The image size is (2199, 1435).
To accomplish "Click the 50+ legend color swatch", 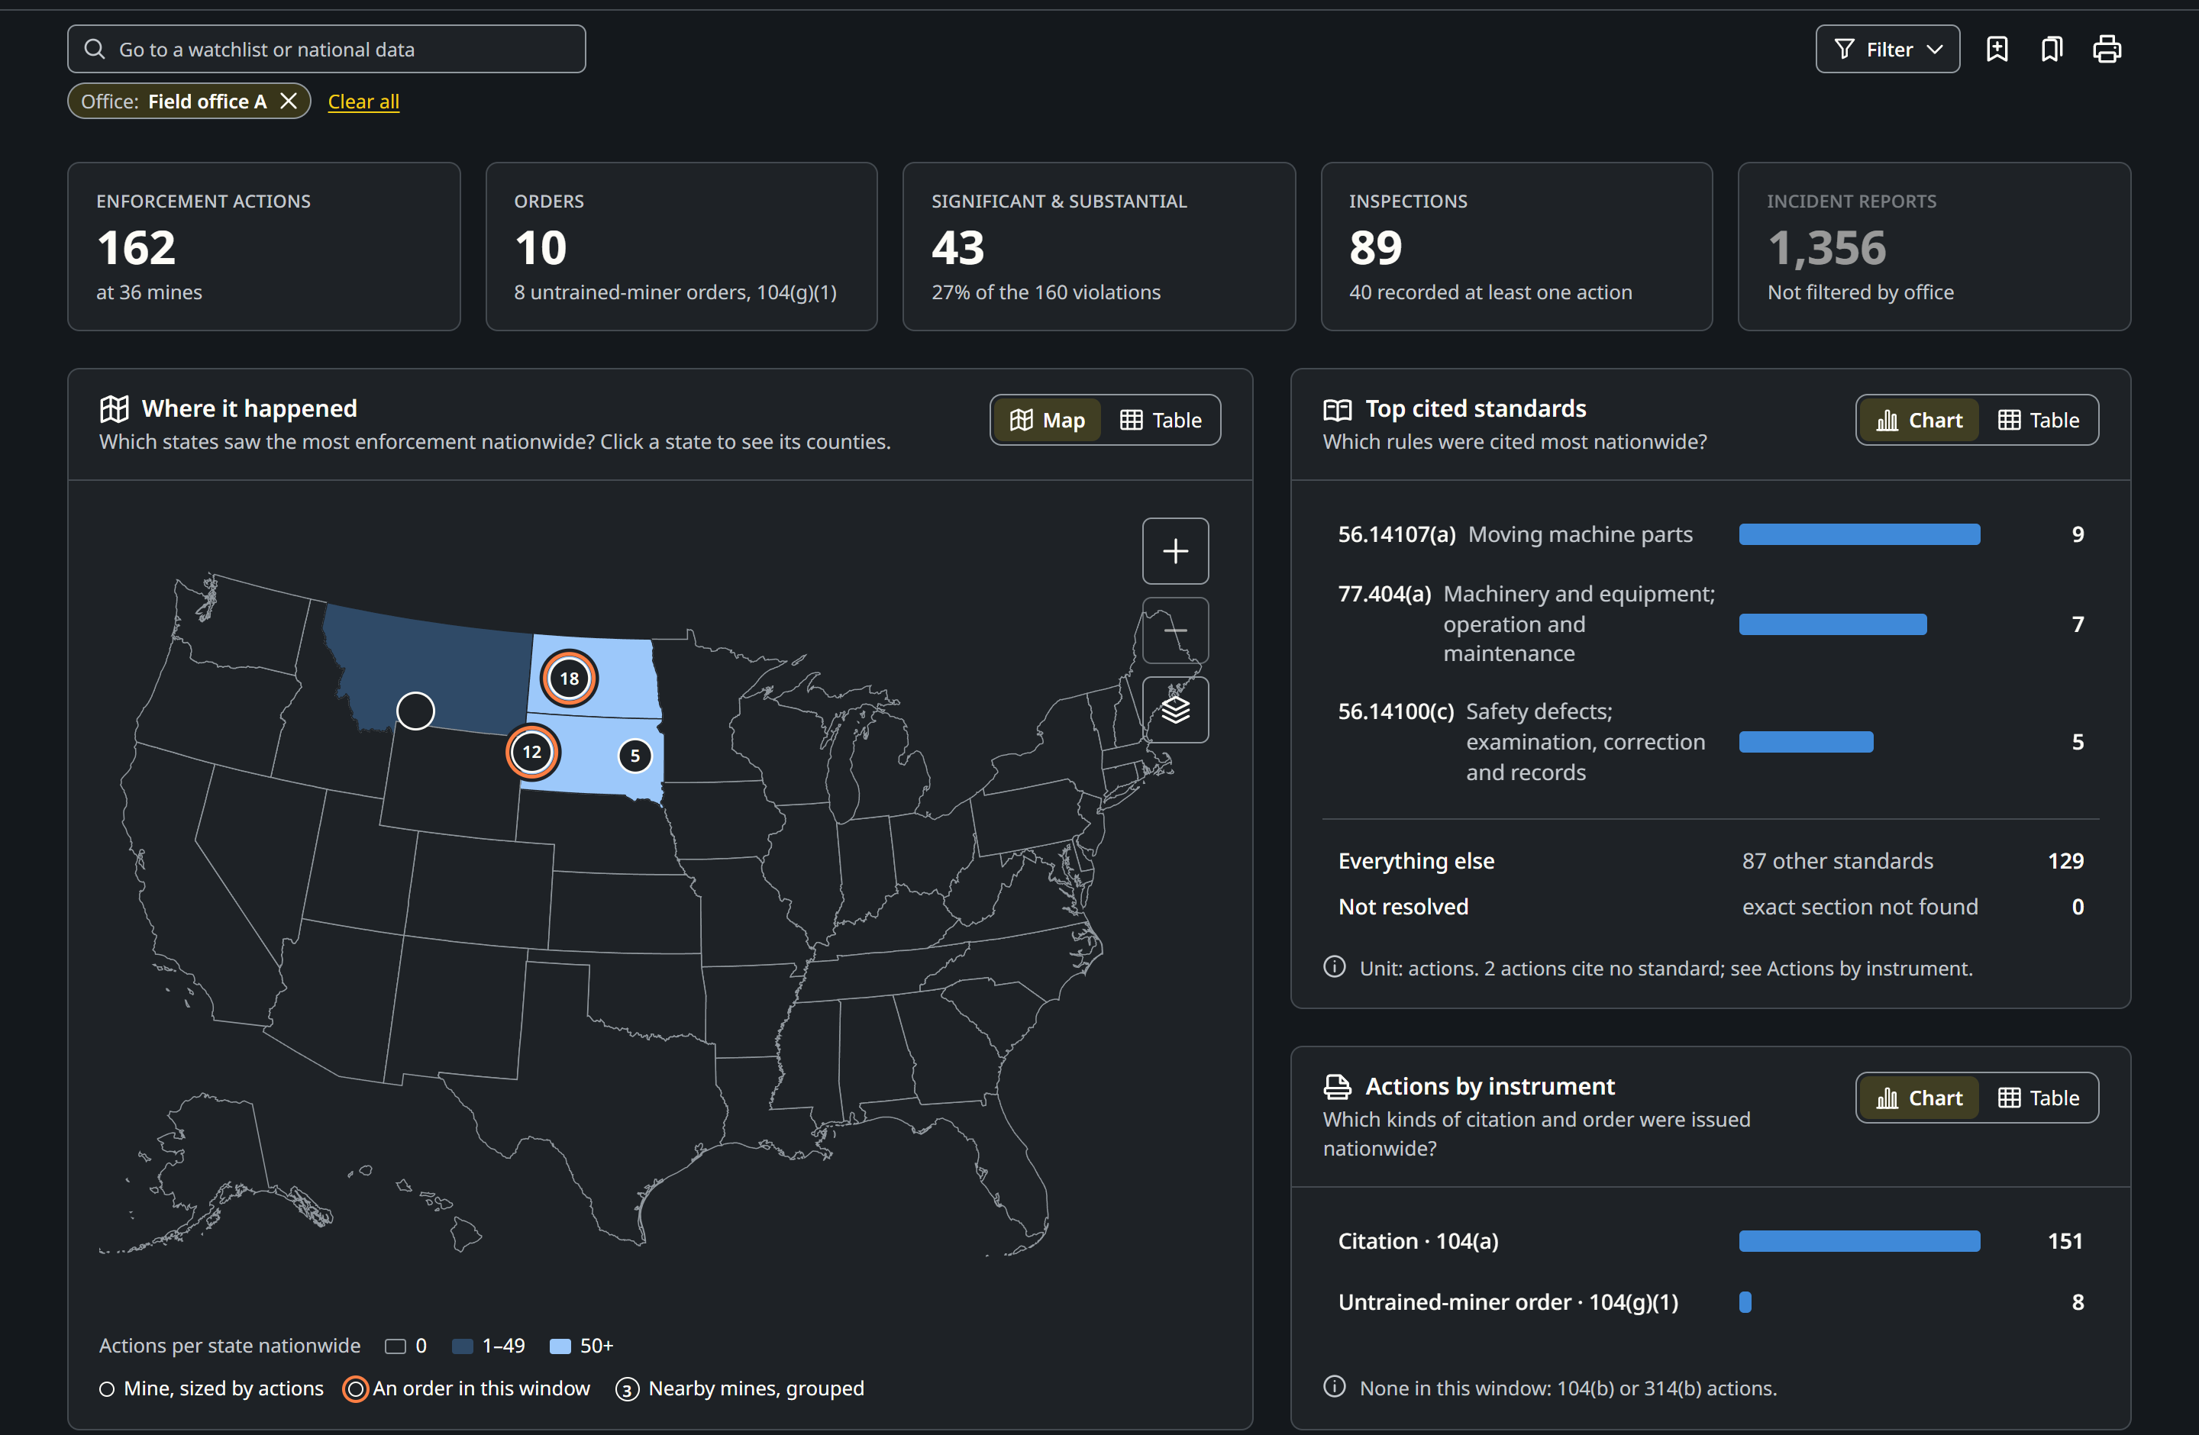I will click(x=560, y=1346).
